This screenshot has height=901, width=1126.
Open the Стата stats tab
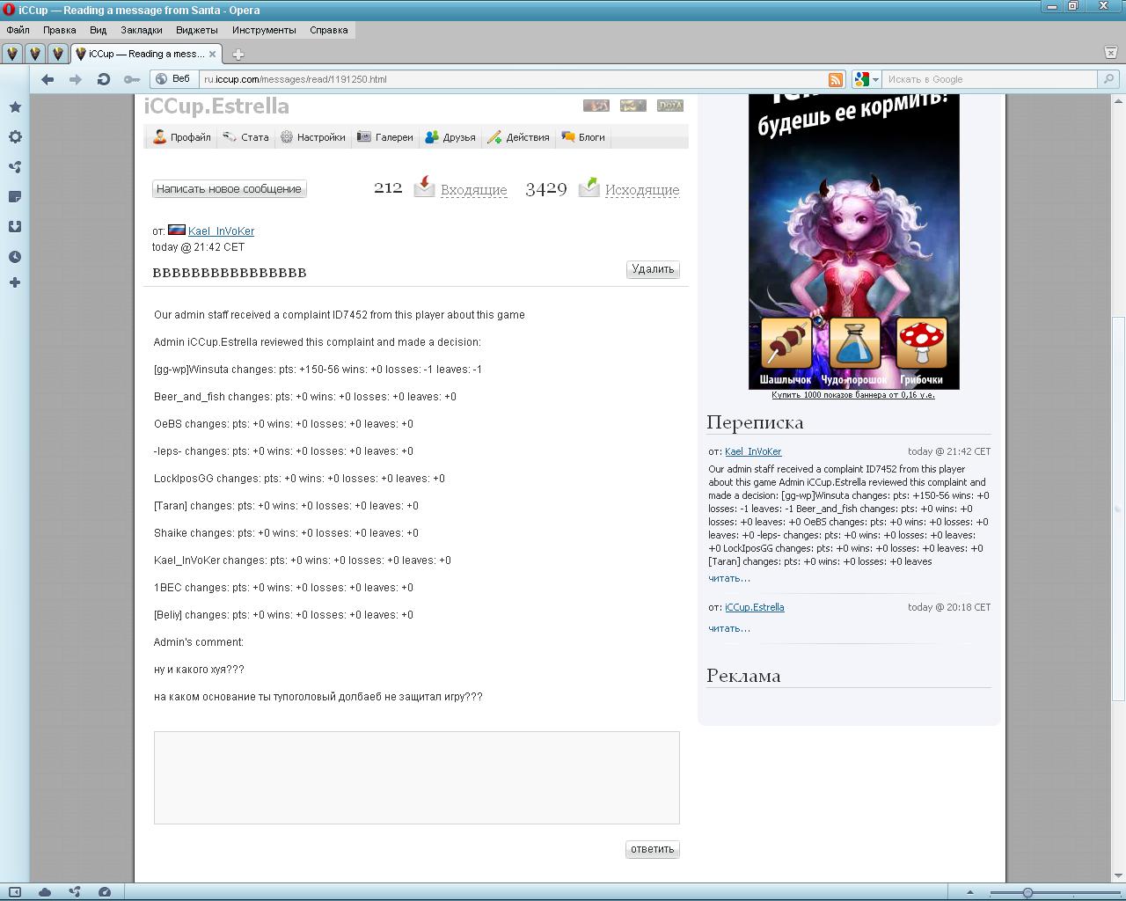[245, 137]
